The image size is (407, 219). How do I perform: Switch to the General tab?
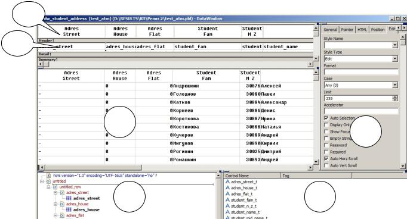[x=330, y=30]
